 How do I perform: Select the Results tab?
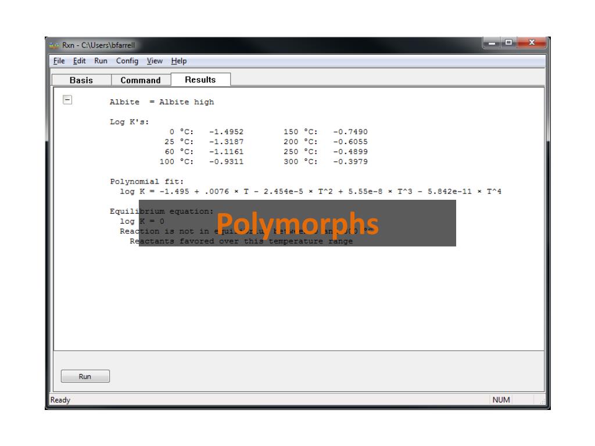click(x=200, y=80)
